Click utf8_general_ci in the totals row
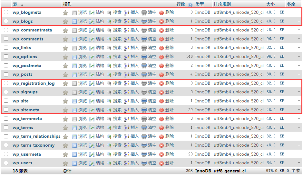This screenshot has width=303, height=175. coord(230,171)
